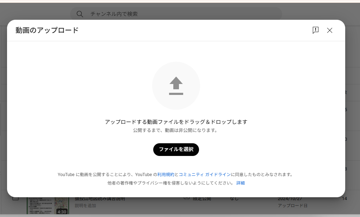Click the 4:30 duration badge on thumbnail
This screenshot has height=217, width=360.
[x=62, y=212]
